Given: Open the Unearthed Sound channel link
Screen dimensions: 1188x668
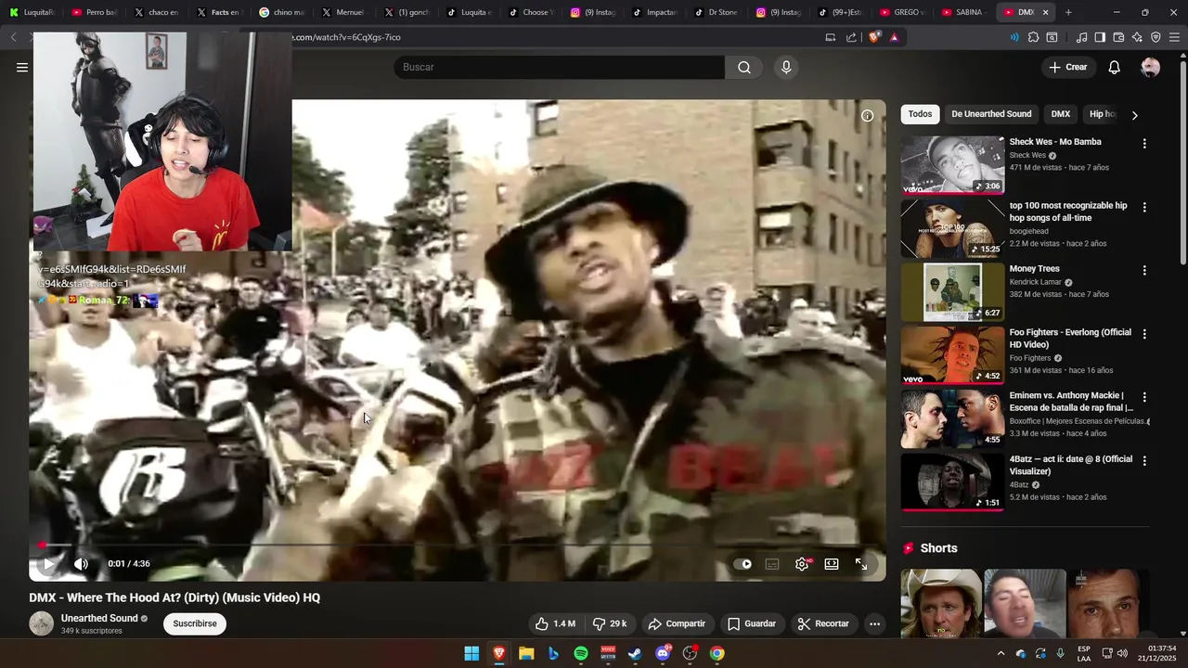Looking at the screenshot, I should tap(99, 618).
